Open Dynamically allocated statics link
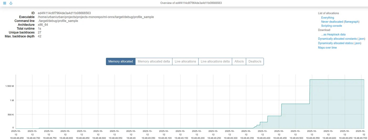Screen dimensions: 368x140 tap(335, 43)
